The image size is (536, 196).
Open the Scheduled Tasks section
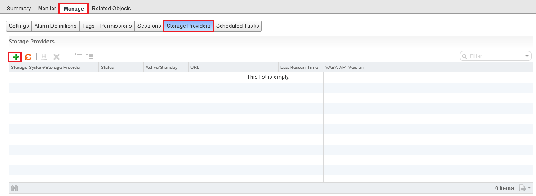(x=238, y=26)
